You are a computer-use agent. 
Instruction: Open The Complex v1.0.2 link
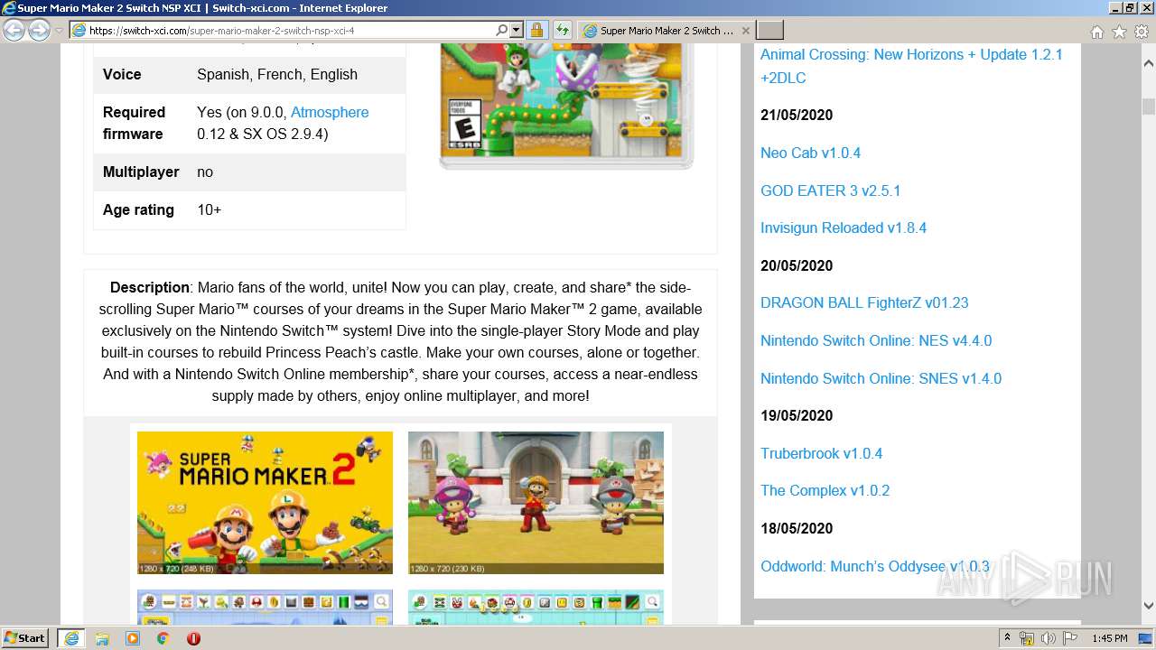pyautogui.click(x=825, y=490)
